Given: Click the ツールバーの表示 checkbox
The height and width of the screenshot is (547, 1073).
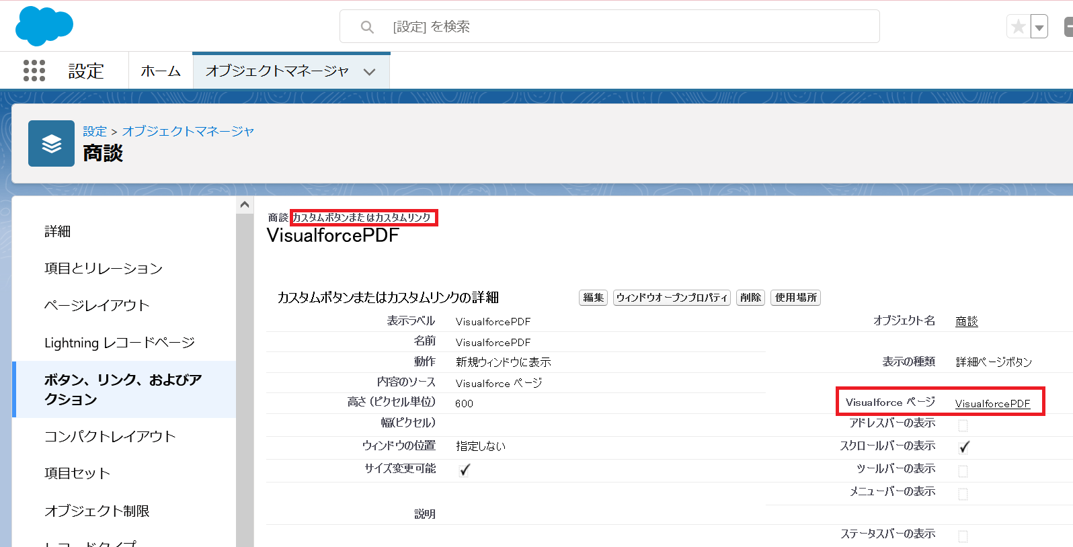Looking at the screenshot, I should tap(963, 471).
